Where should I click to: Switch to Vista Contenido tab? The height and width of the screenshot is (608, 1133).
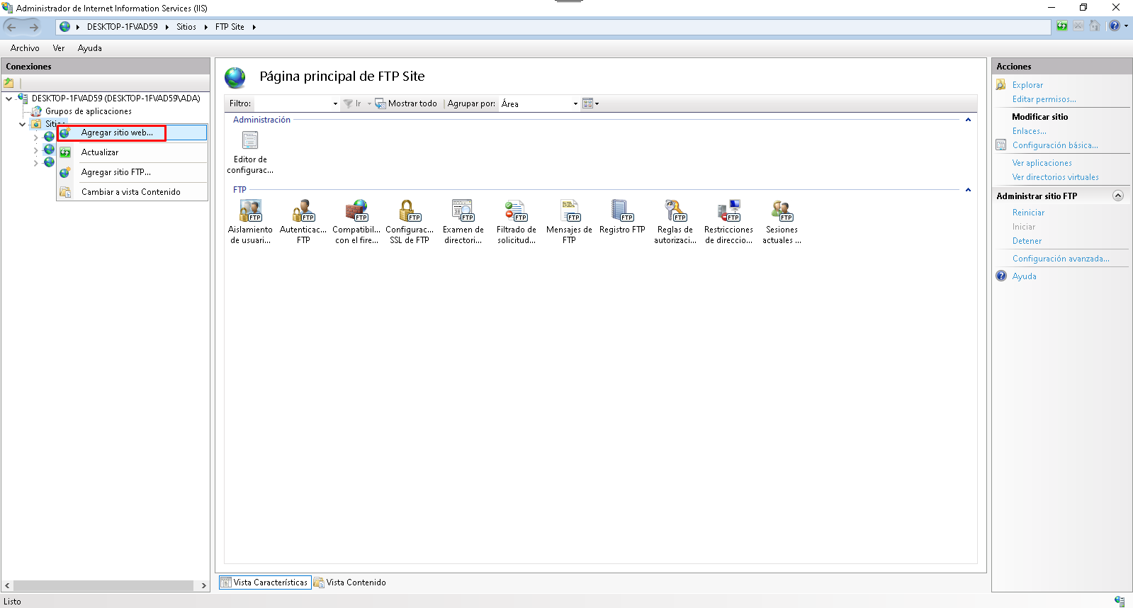click(356, 582)
